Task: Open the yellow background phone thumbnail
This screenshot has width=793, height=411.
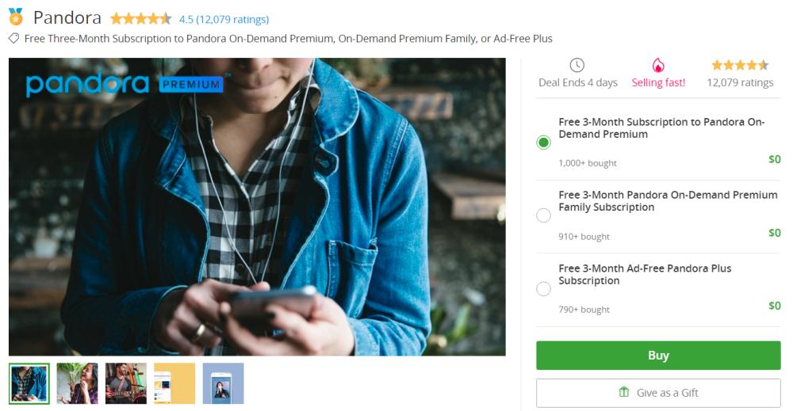Action: 174,383
